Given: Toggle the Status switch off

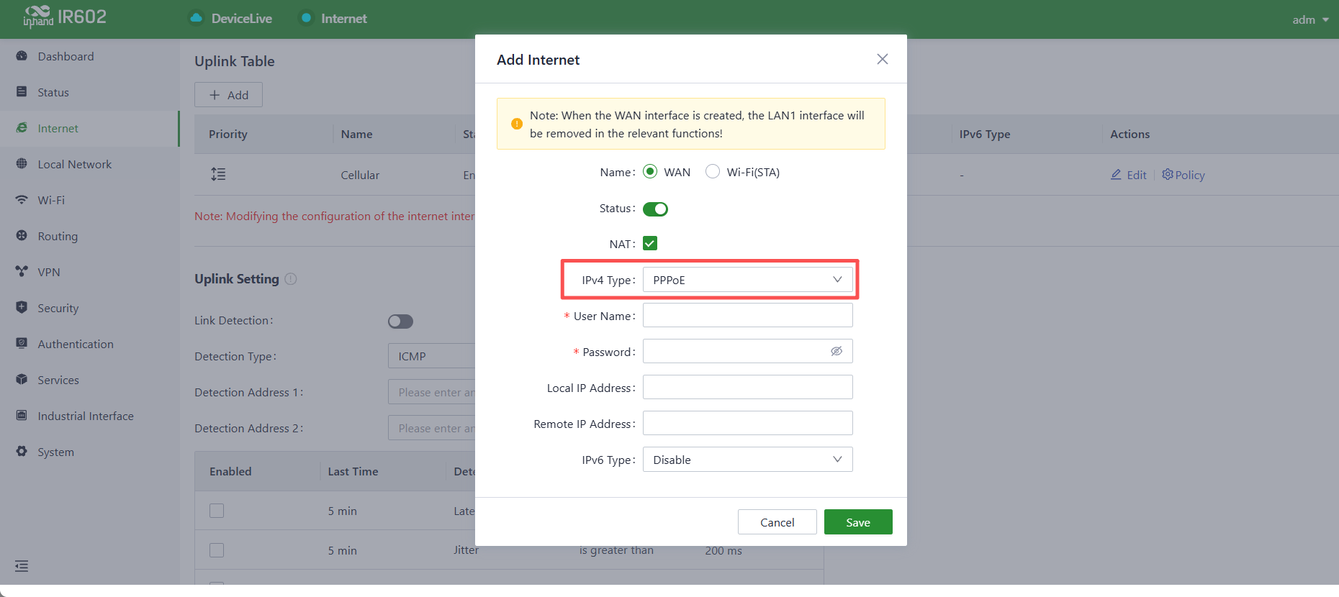Looking at the screenshot, I should [655, 209].
